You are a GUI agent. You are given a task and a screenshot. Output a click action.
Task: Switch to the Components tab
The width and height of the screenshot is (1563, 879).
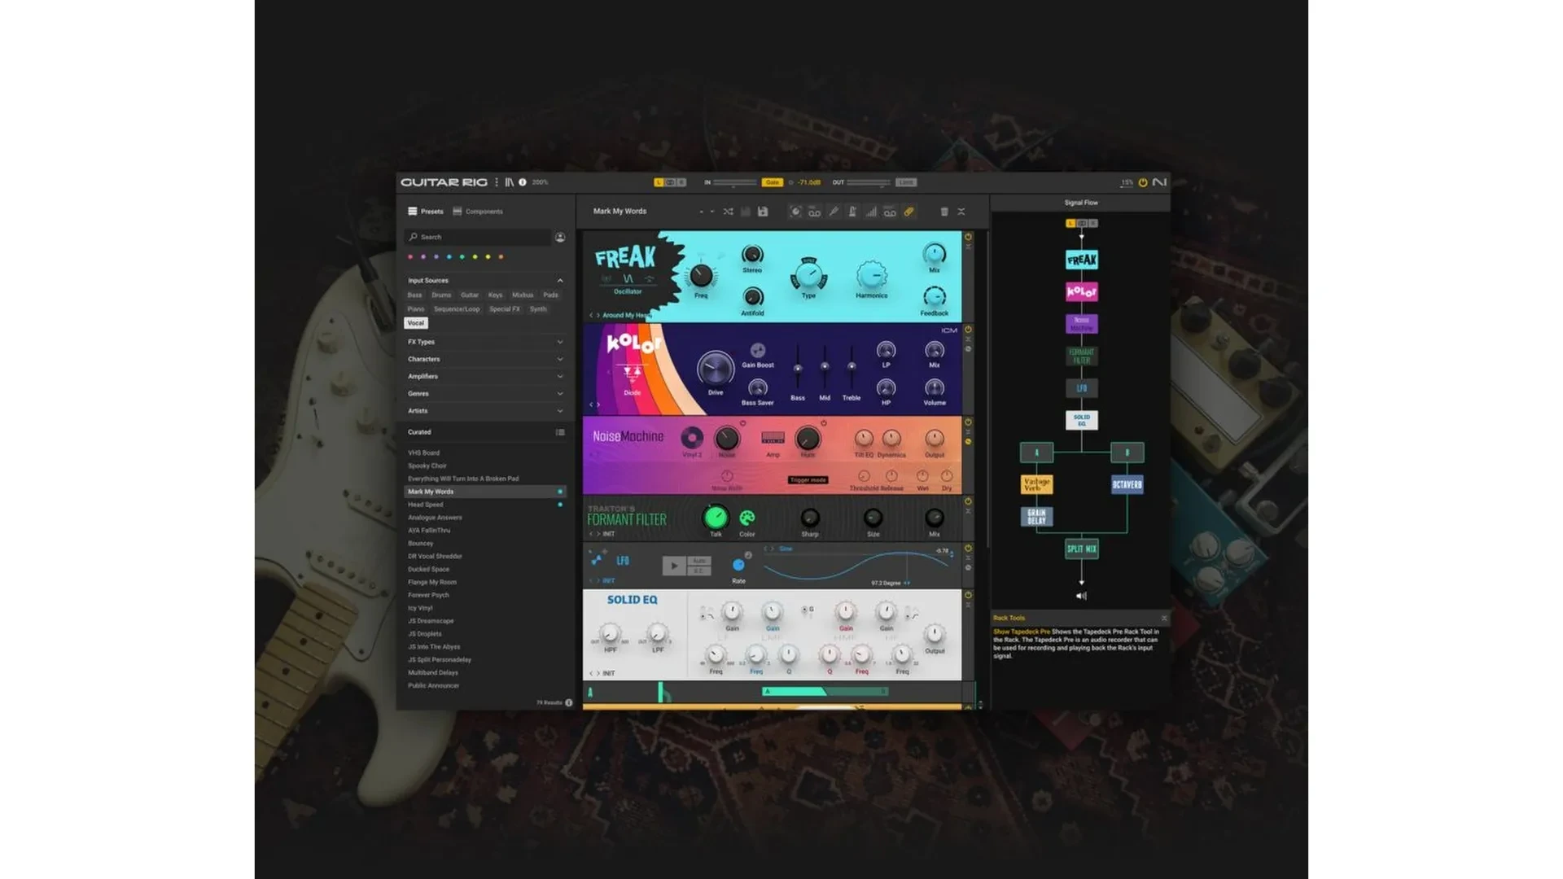[x=478, y=212]
